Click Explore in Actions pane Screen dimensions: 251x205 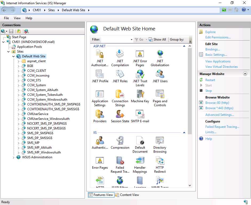[210, 32]
